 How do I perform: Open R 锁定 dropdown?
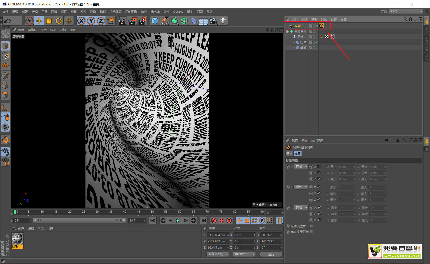point(301,208)
